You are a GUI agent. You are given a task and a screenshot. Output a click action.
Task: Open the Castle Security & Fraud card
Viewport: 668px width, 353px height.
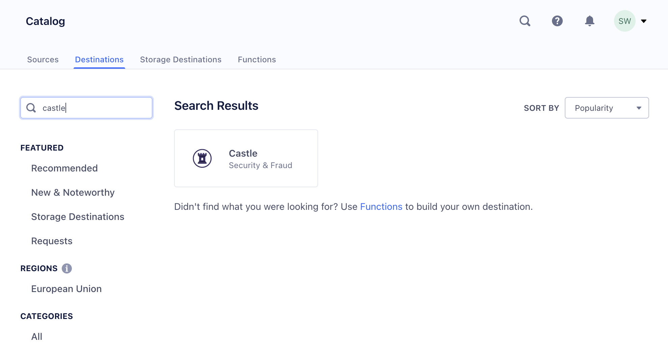[x=246, y=158]
